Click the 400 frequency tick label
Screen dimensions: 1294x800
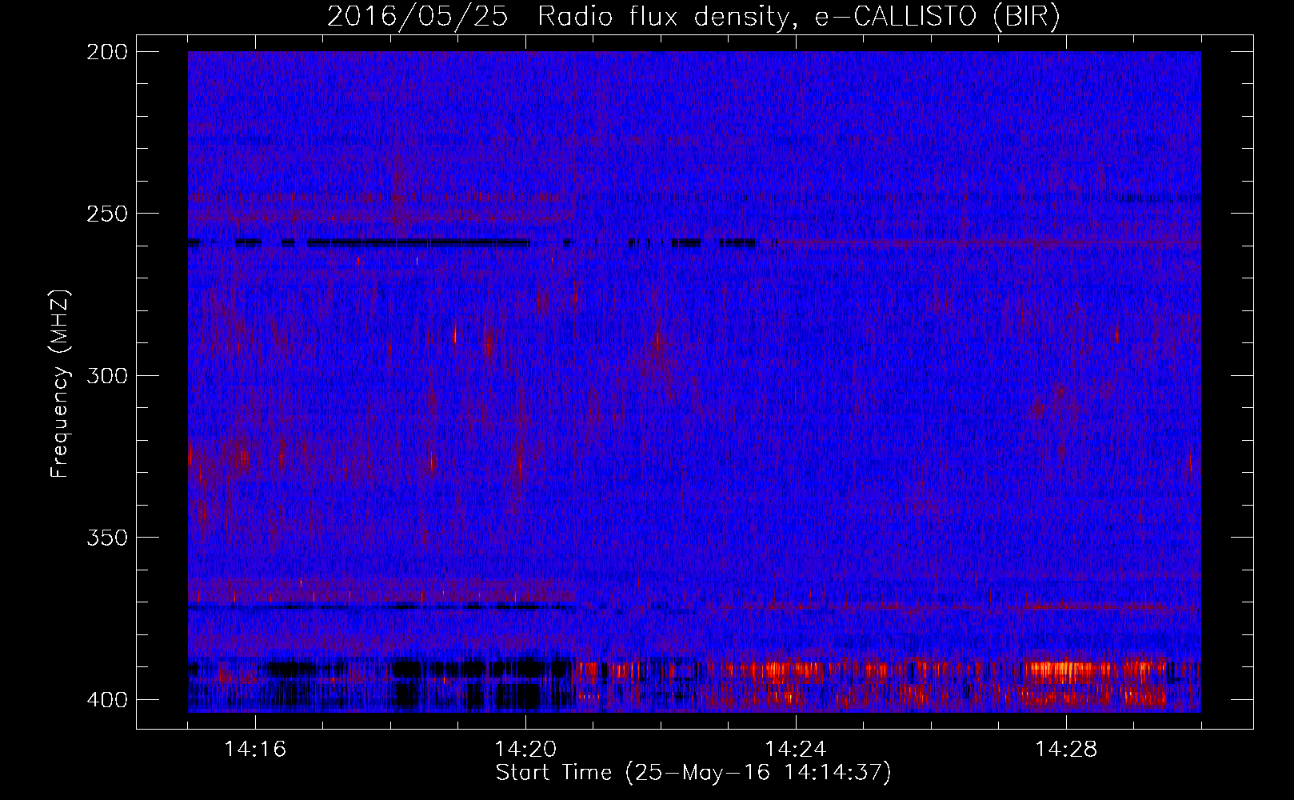pos(106,699)
